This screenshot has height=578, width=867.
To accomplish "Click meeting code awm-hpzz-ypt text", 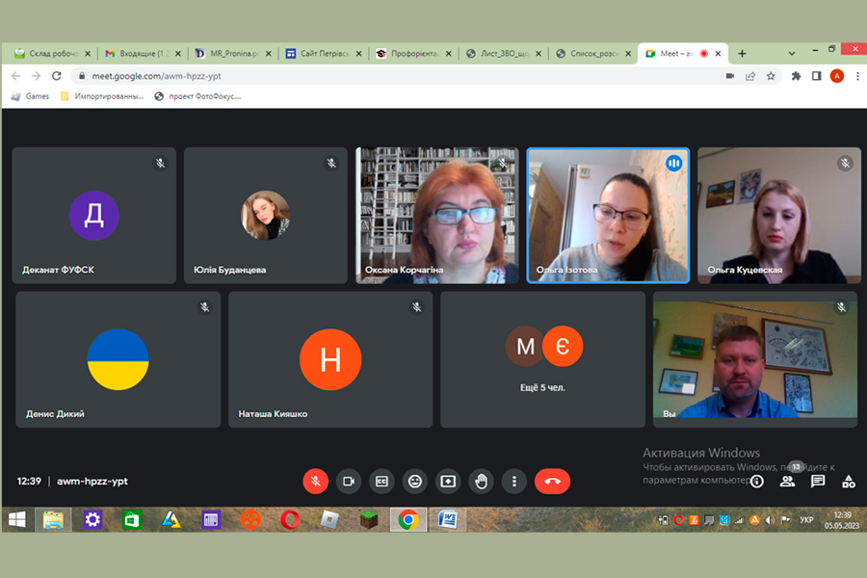I will [x=92, y=482].
